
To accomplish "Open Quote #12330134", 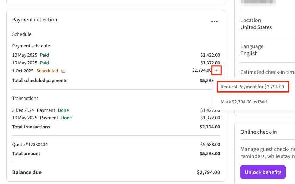I will pyautogui.click(x=30, y=145).
